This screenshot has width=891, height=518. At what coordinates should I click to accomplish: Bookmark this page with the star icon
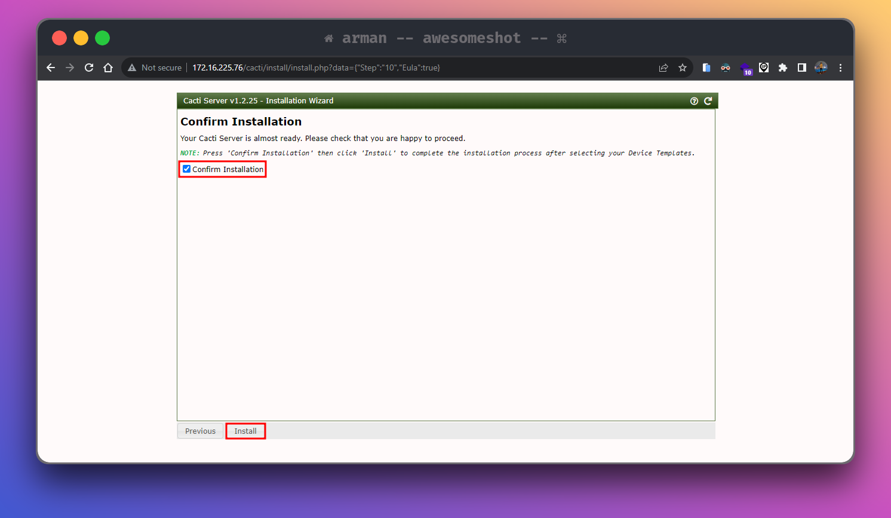(683, 68)
